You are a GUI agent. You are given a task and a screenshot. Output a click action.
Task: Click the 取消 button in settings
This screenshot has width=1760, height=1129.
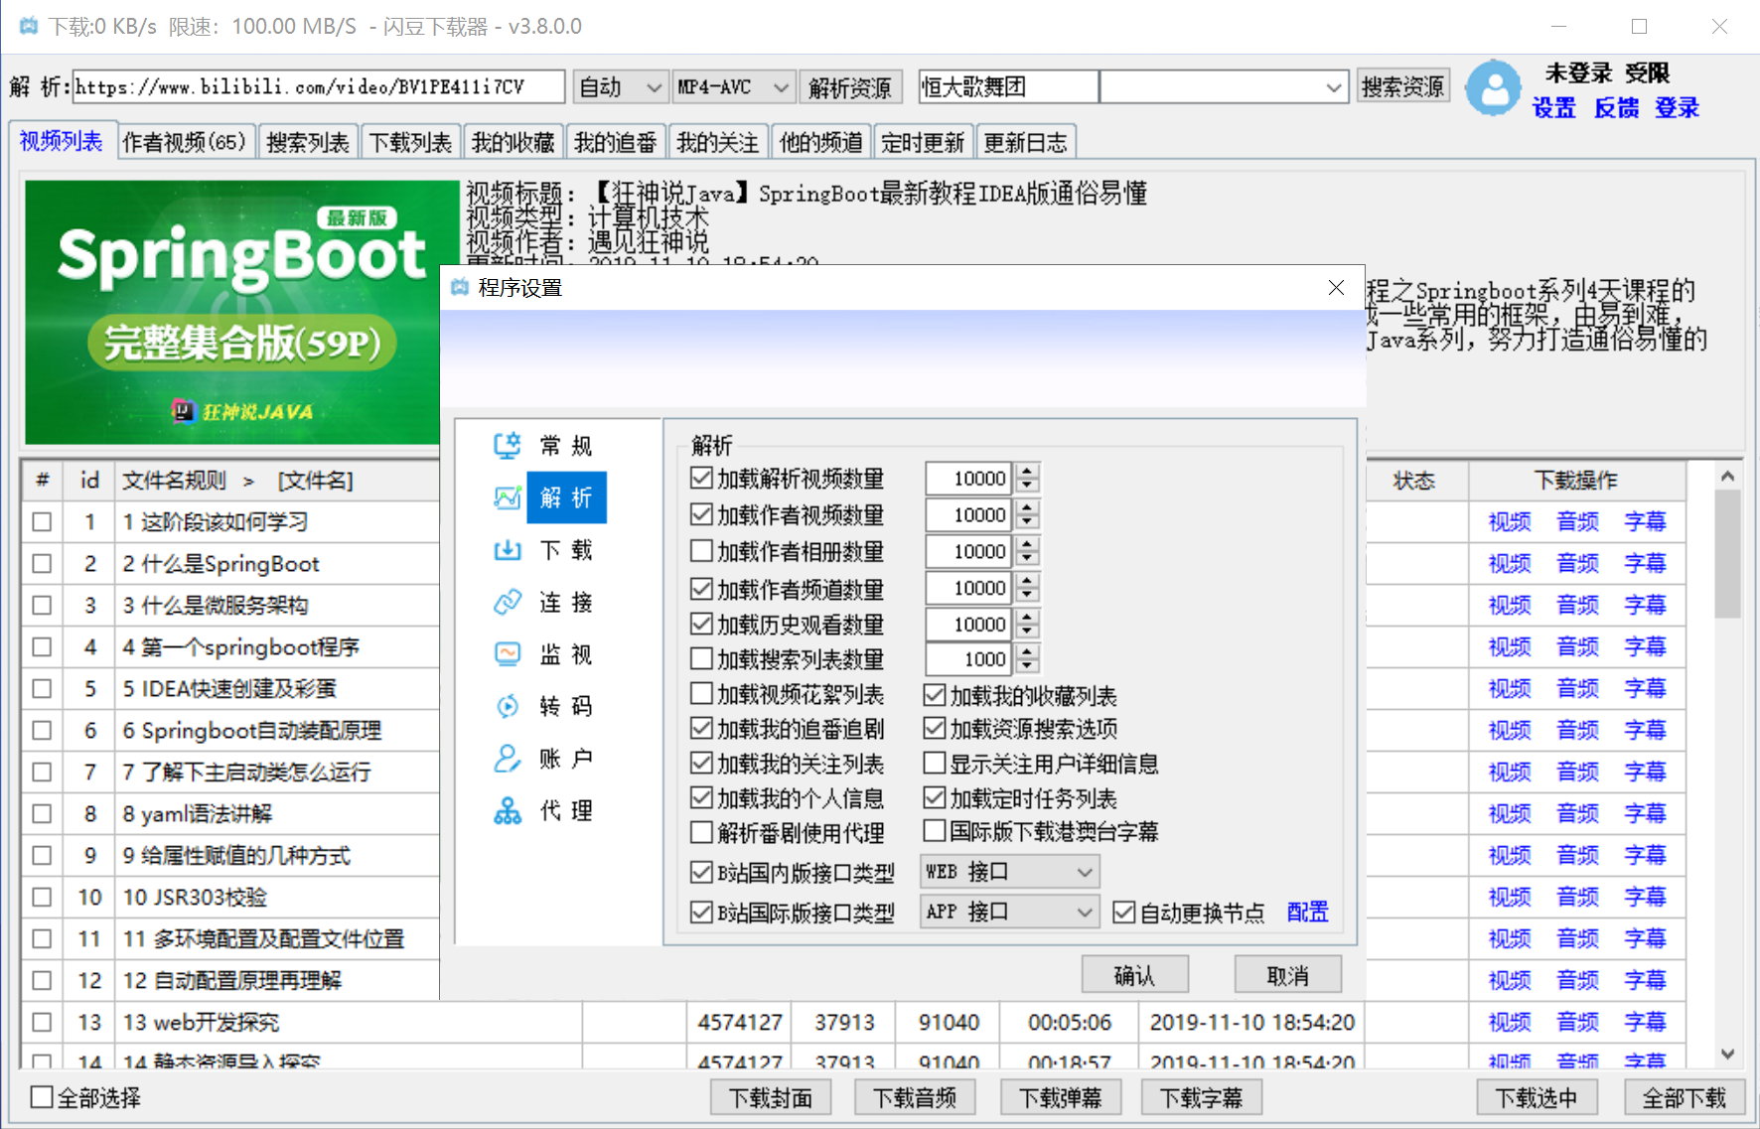point(1288,975)
